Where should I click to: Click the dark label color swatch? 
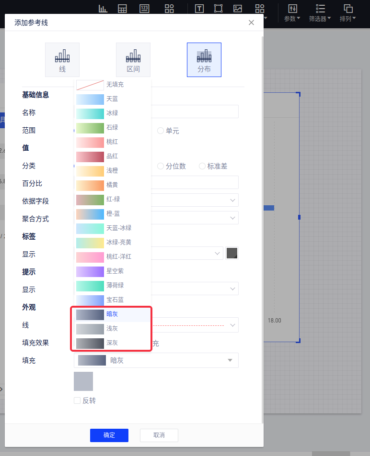coord(232,253)
